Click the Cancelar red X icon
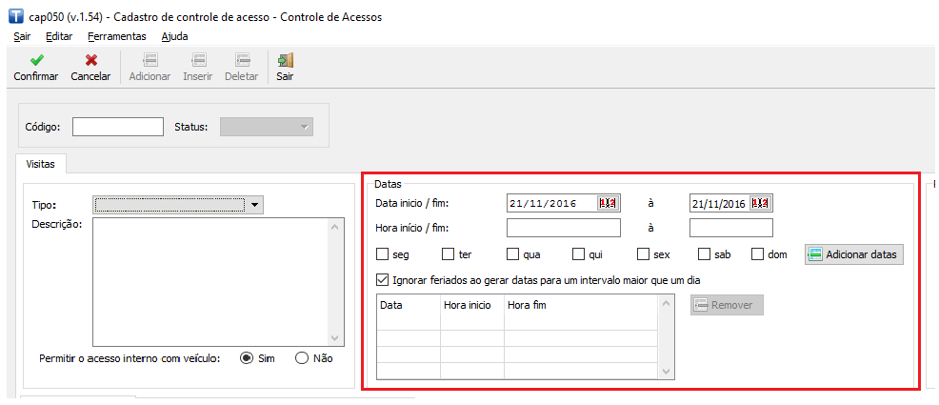Screen dimensions: 939x405 tap(90, 60)
